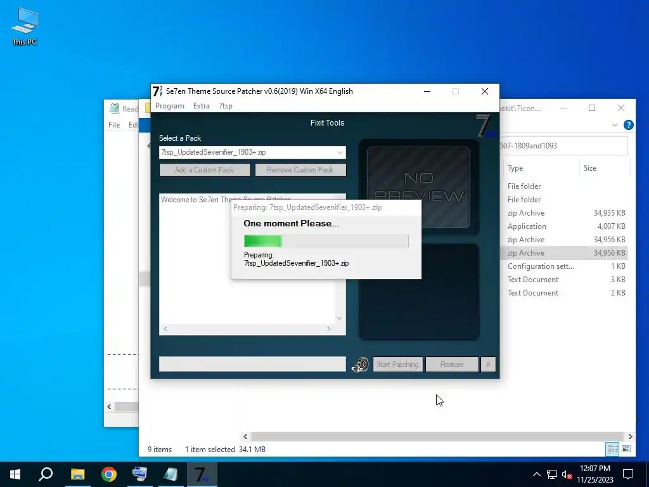Click the log box left scroll arrow
This screenshot has height=487, width=649.
pyautogui.click(x=165, y=328)
